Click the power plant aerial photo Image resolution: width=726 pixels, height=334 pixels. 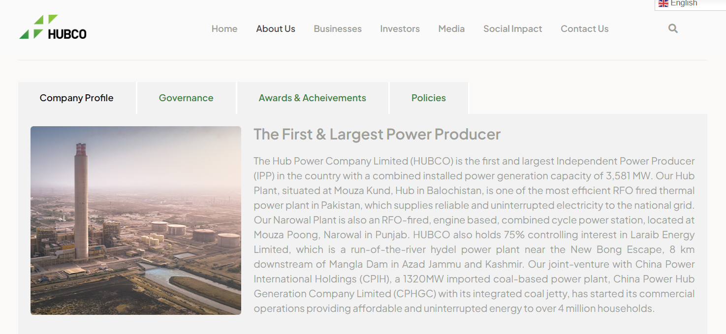point(136,220)
